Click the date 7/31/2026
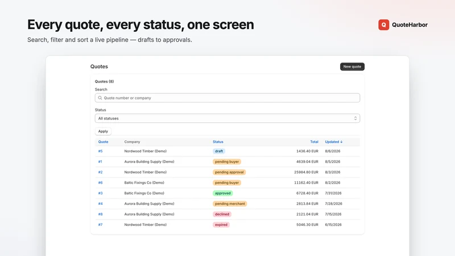455x256 pixels. tap(333, 193)
